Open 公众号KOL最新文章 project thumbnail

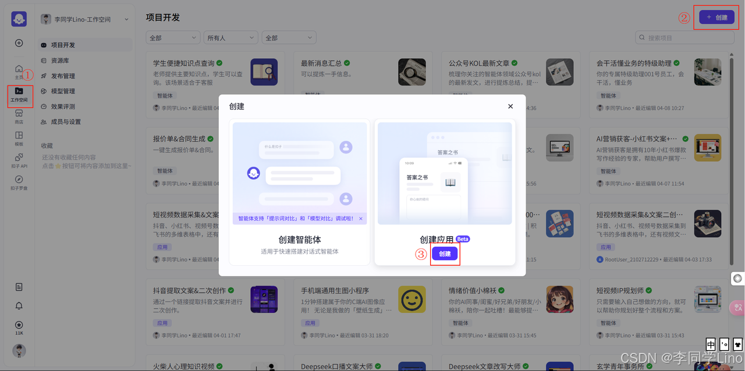click(x=560, y=72)
